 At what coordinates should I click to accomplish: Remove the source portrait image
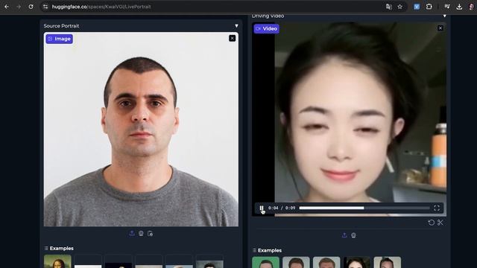232,38
